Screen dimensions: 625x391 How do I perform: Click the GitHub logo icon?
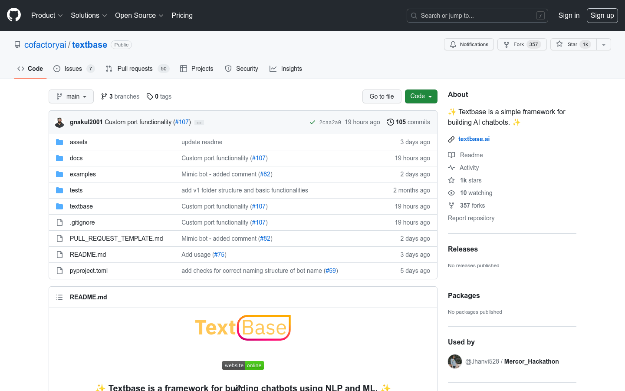pyautogui.click(x=14, y=15)
